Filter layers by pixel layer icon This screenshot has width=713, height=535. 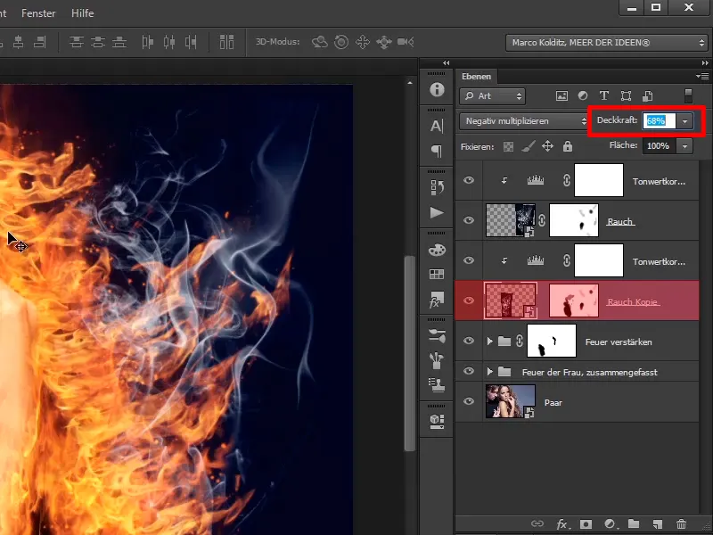[561, 96]
